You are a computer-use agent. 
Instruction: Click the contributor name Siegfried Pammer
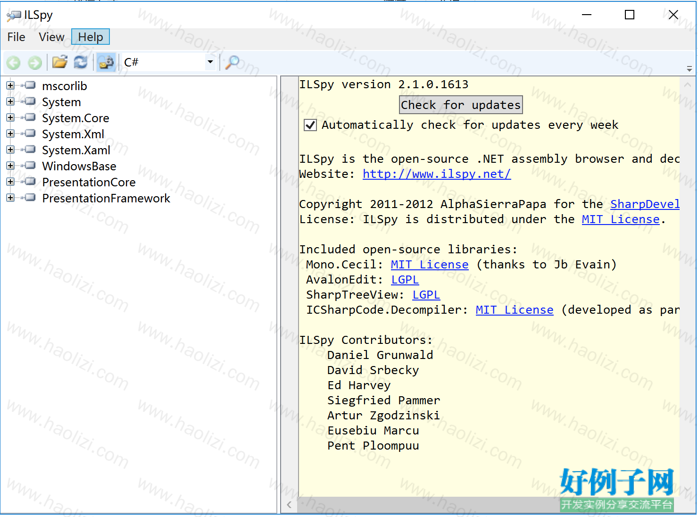[x=384, y=400]
